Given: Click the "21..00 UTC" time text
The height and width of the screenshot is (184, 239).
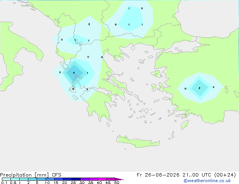Looking at the screenshot, I should 197,175.
